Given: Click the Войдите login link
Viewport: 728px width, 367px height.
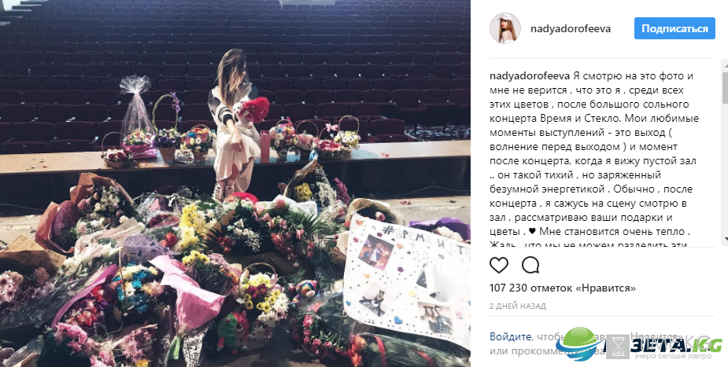Looking at the screenshot, I should point(510,337).
